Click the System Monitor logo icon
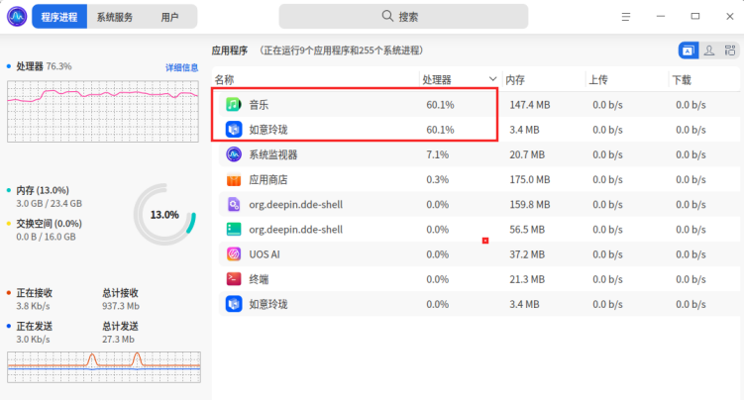 click(17, 17)
